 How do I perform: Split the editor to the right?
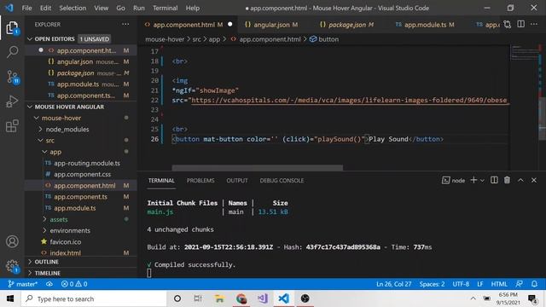(x=521, y=24)
